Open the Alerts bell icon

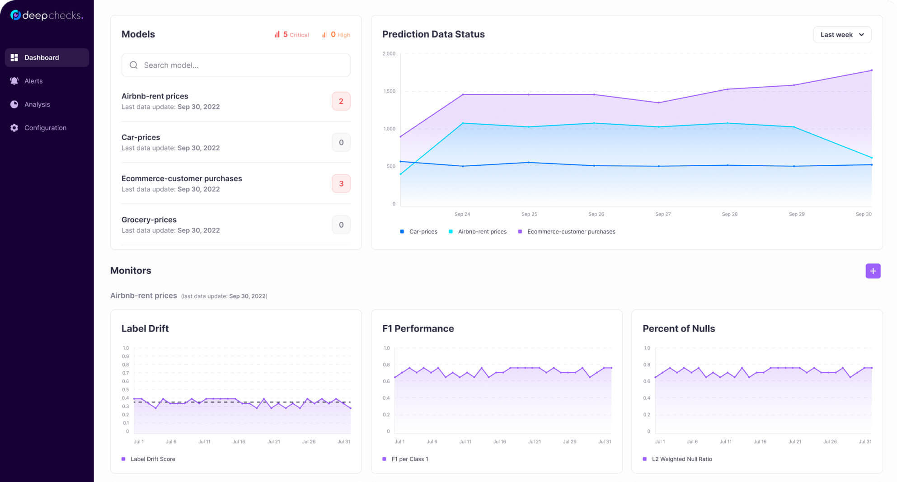coord(14,81)
